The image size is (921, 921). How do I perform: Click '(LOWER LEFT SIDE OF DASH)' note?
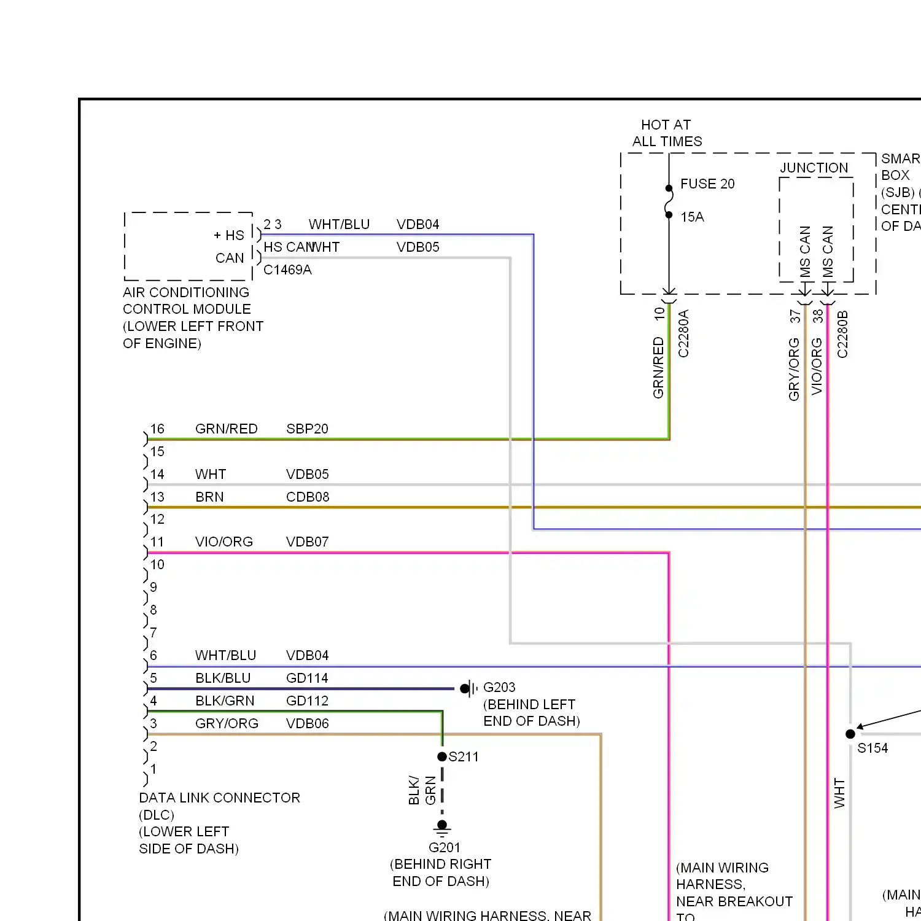tap(188, 840)
